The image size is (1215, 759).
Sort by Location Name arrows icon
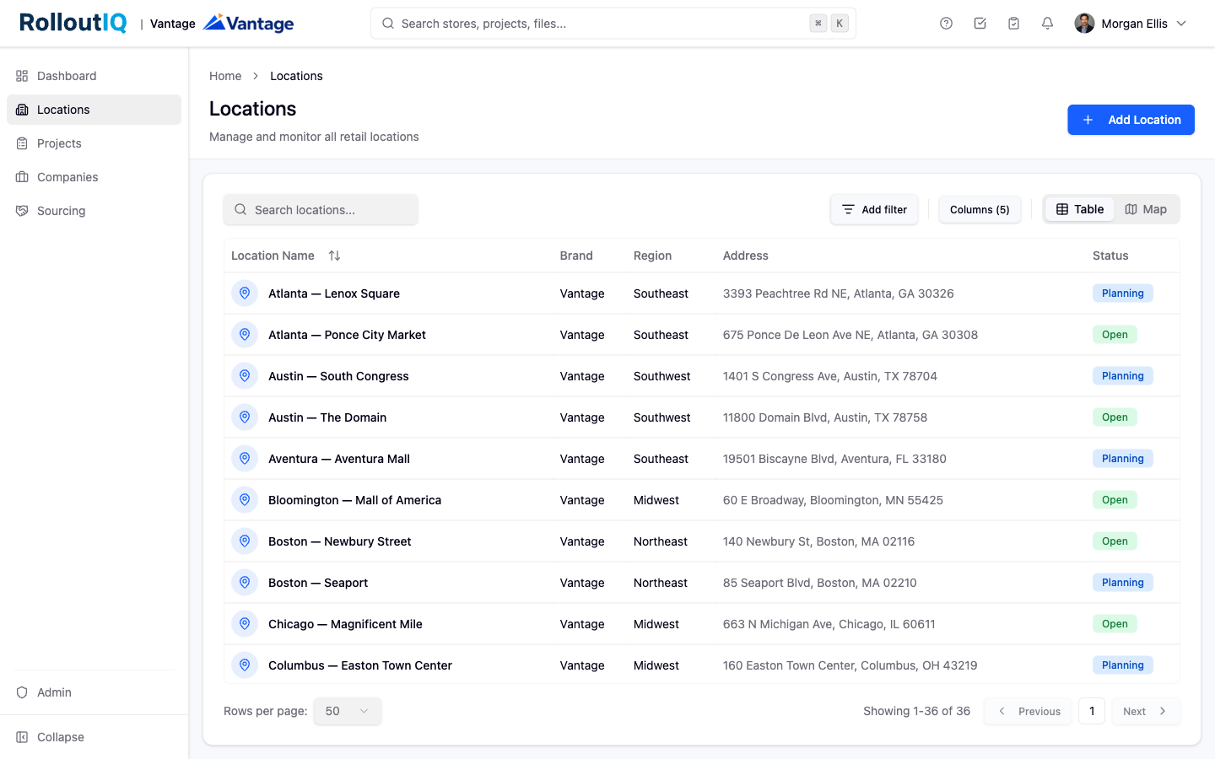334,256
